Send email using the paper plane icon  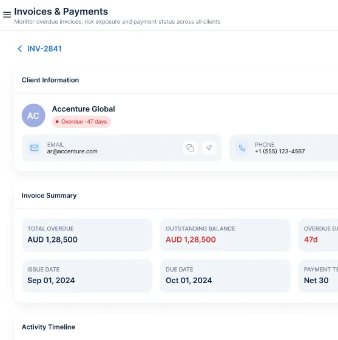[209, 148]
